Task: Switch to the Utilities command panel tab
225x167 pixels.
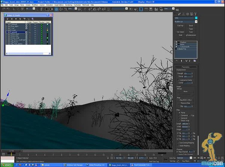Action: (195, 14)
